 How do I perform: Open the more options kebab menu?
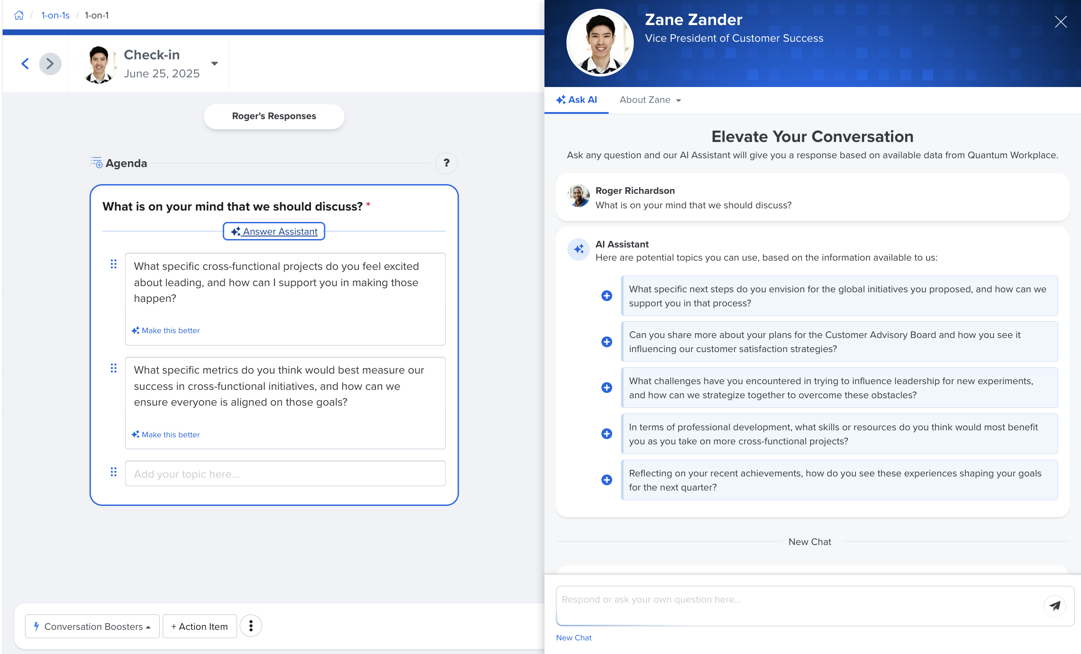251,626
